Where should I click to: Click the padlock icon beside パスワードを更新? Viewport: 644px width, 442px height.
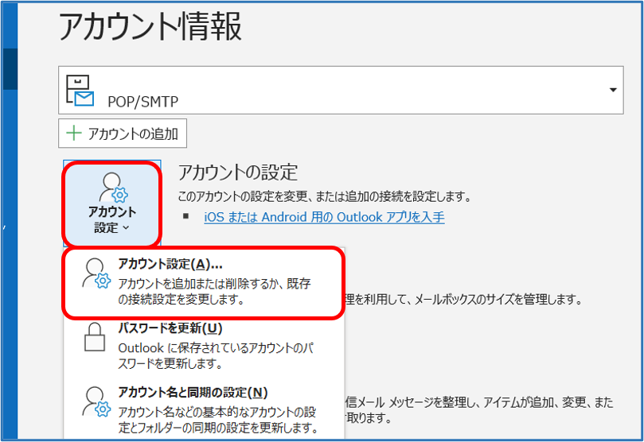click(x=95, y=337)
